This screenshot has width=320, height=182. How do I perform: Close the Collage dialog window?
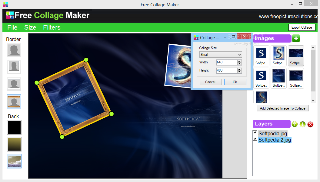[244, 37]
